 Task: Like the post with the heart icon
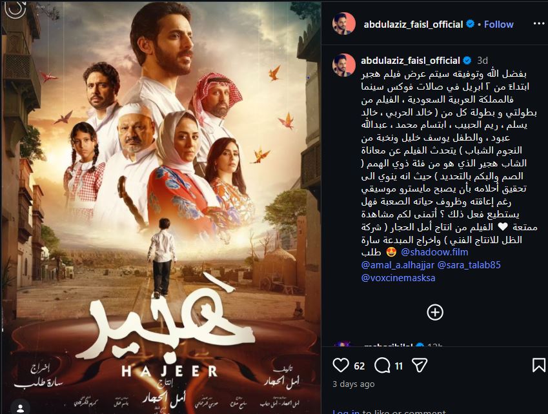point(340,365)
